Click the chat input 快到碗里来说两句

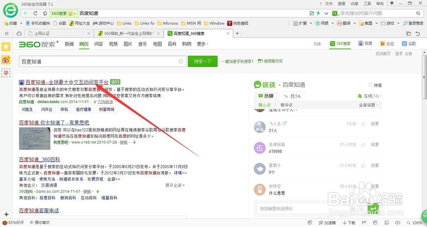tap(311, 209)
